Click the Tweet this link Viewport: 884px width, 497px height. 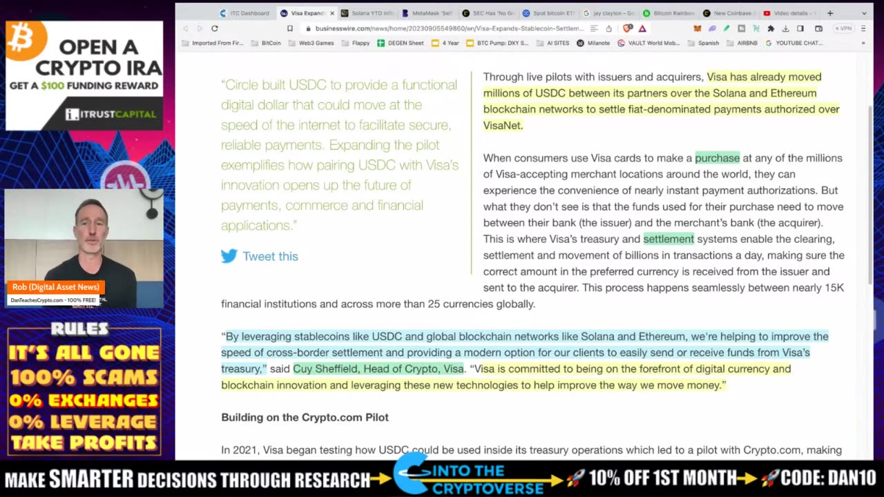tap(270, 256)
